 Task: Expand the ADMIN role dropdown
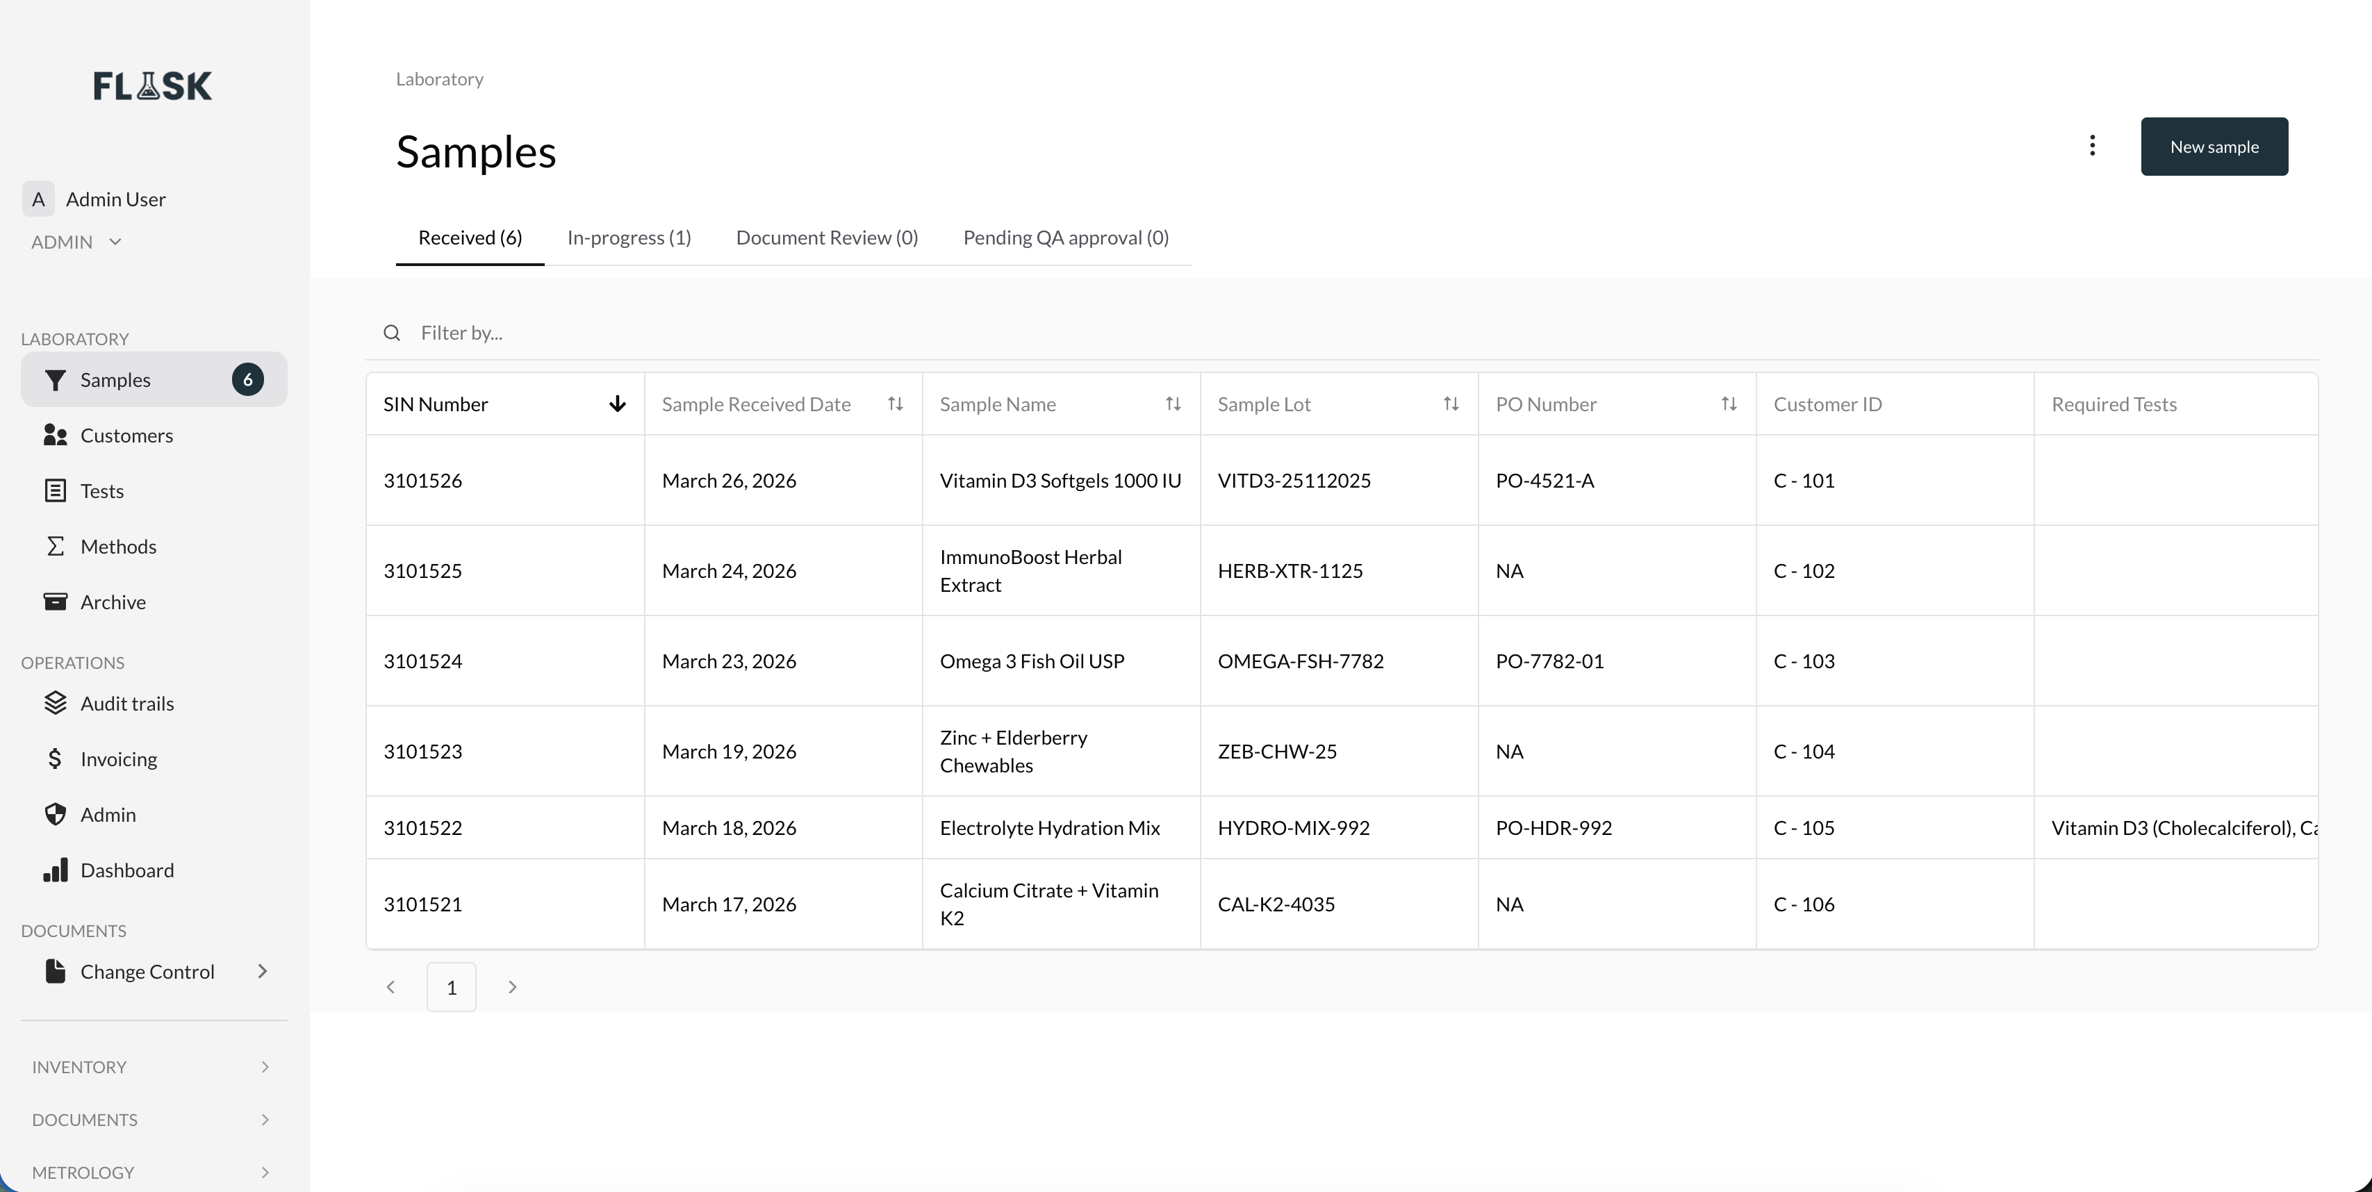115,242
